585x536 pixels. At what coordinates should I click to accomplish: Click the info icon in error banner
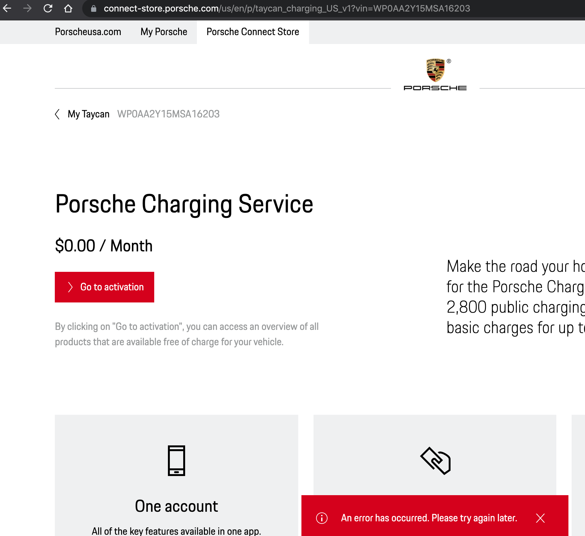322,518
